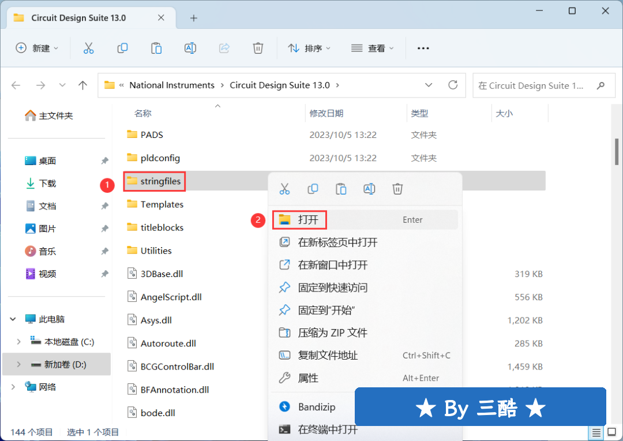Image resolution: width=623 pixels, height=441 pixels.
Task: Unpin 桌面 using its pin icon
Action: (x=104, y=160)
